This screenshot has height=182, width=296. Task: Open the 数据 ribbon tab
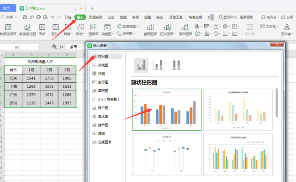[x=123, y=17]
